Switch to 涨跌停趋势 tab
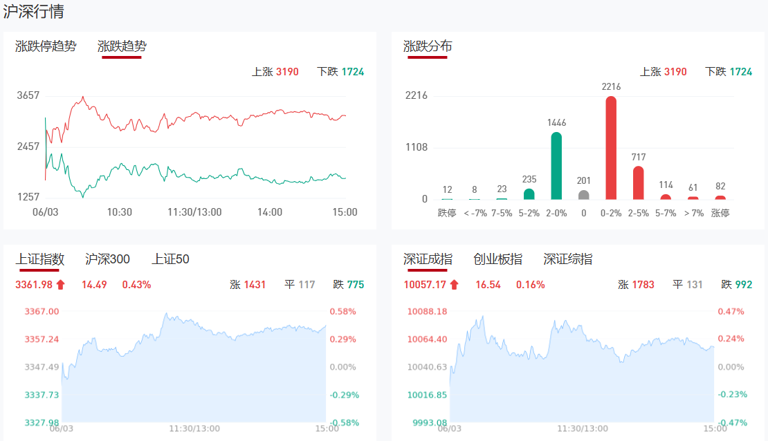 click(46, 47)
